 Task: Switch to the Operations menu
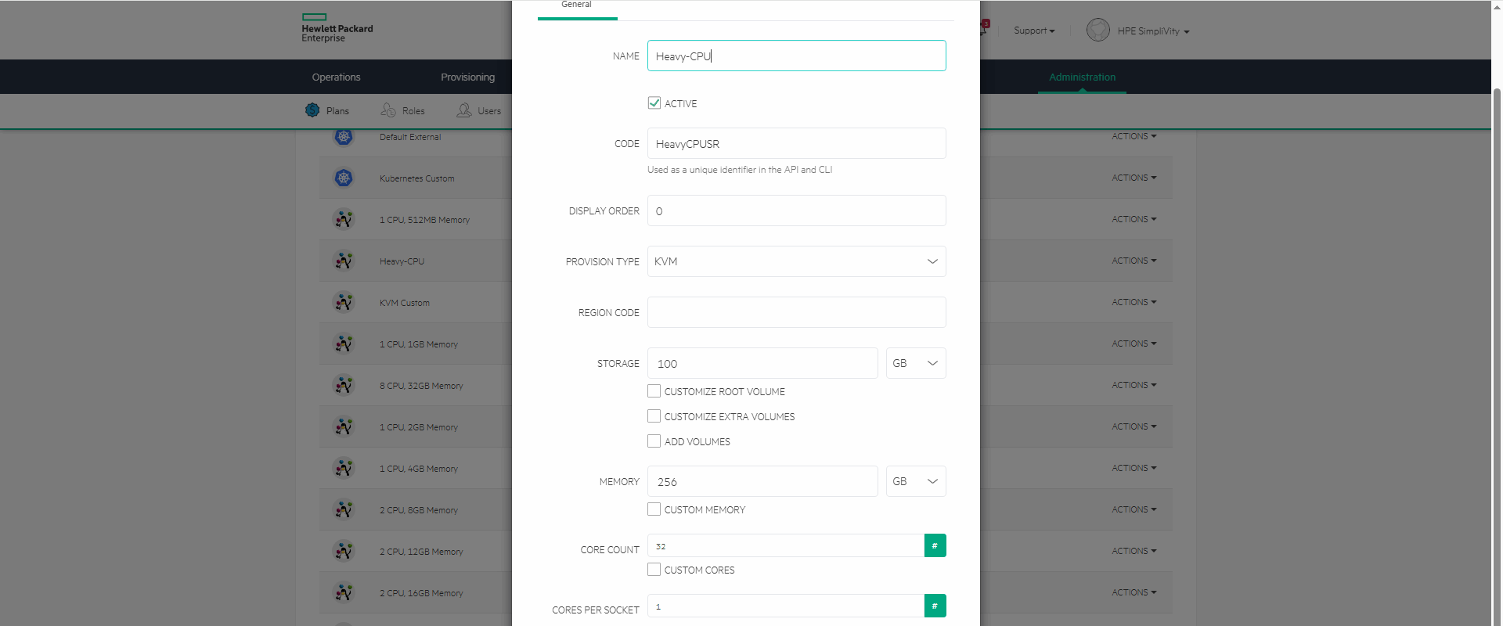(336, 77)
